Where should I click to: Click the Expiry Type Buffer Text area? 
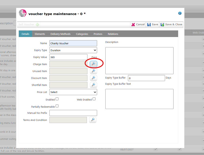(x=139, y=99)
